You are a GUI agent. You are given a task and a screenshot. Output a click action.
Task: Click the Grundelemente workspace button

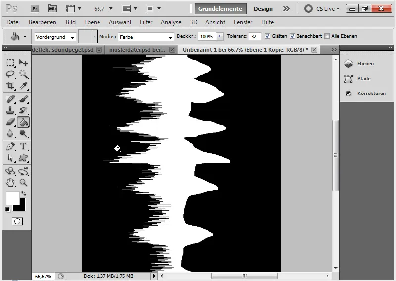[x=220, y=9]
